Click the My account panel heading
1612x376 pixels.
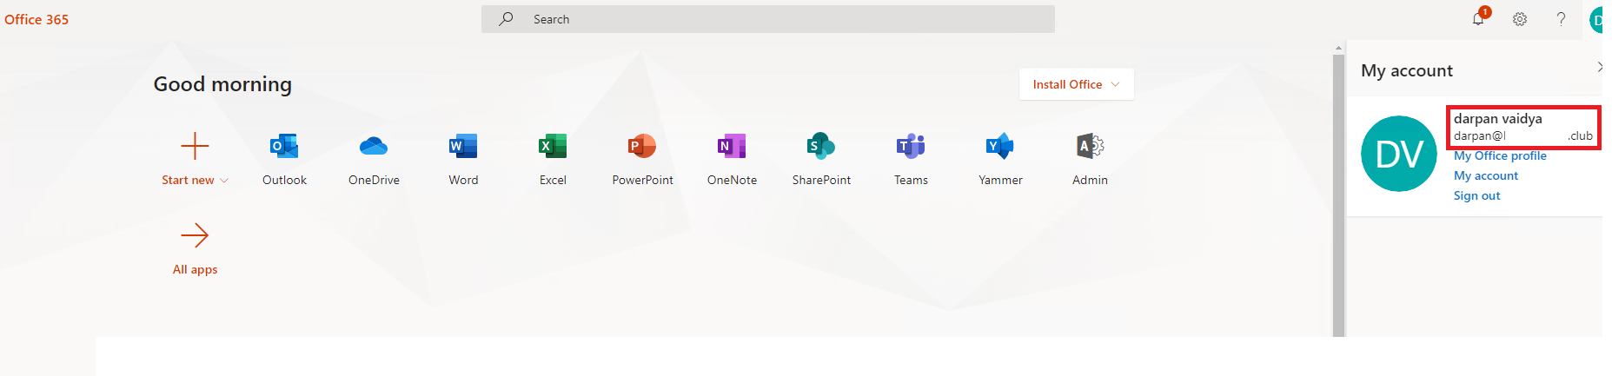1407,70
